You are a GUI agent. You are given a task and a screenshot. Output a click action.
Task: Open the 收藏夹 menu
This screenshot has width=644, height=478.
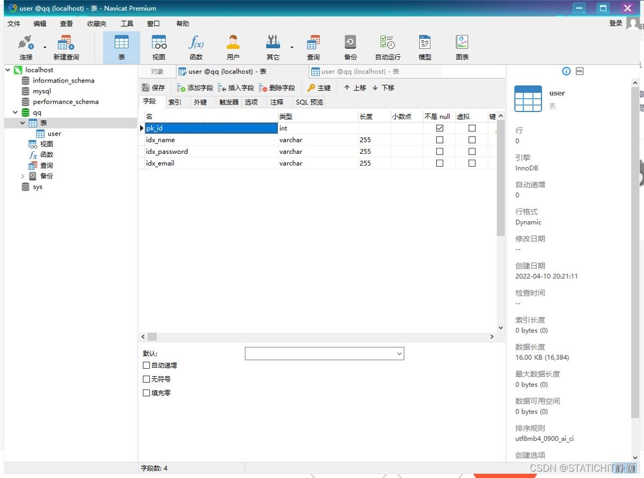(97, 24)
